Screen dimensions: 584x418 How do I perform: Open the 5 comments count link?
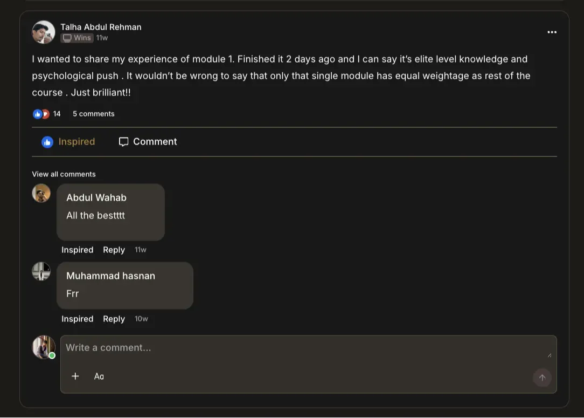[x=93, y=114]
